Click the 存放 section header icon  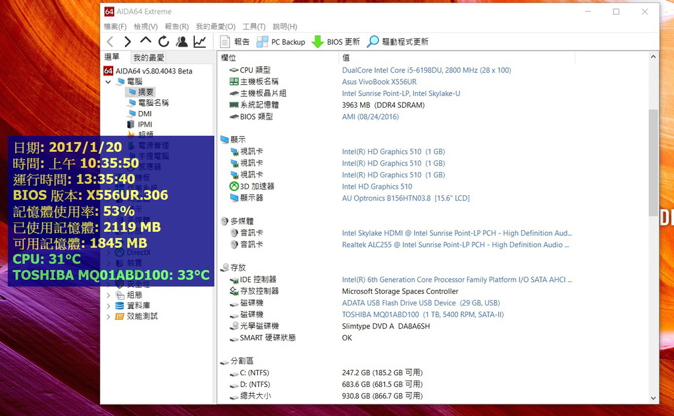[x=224, y=268]
